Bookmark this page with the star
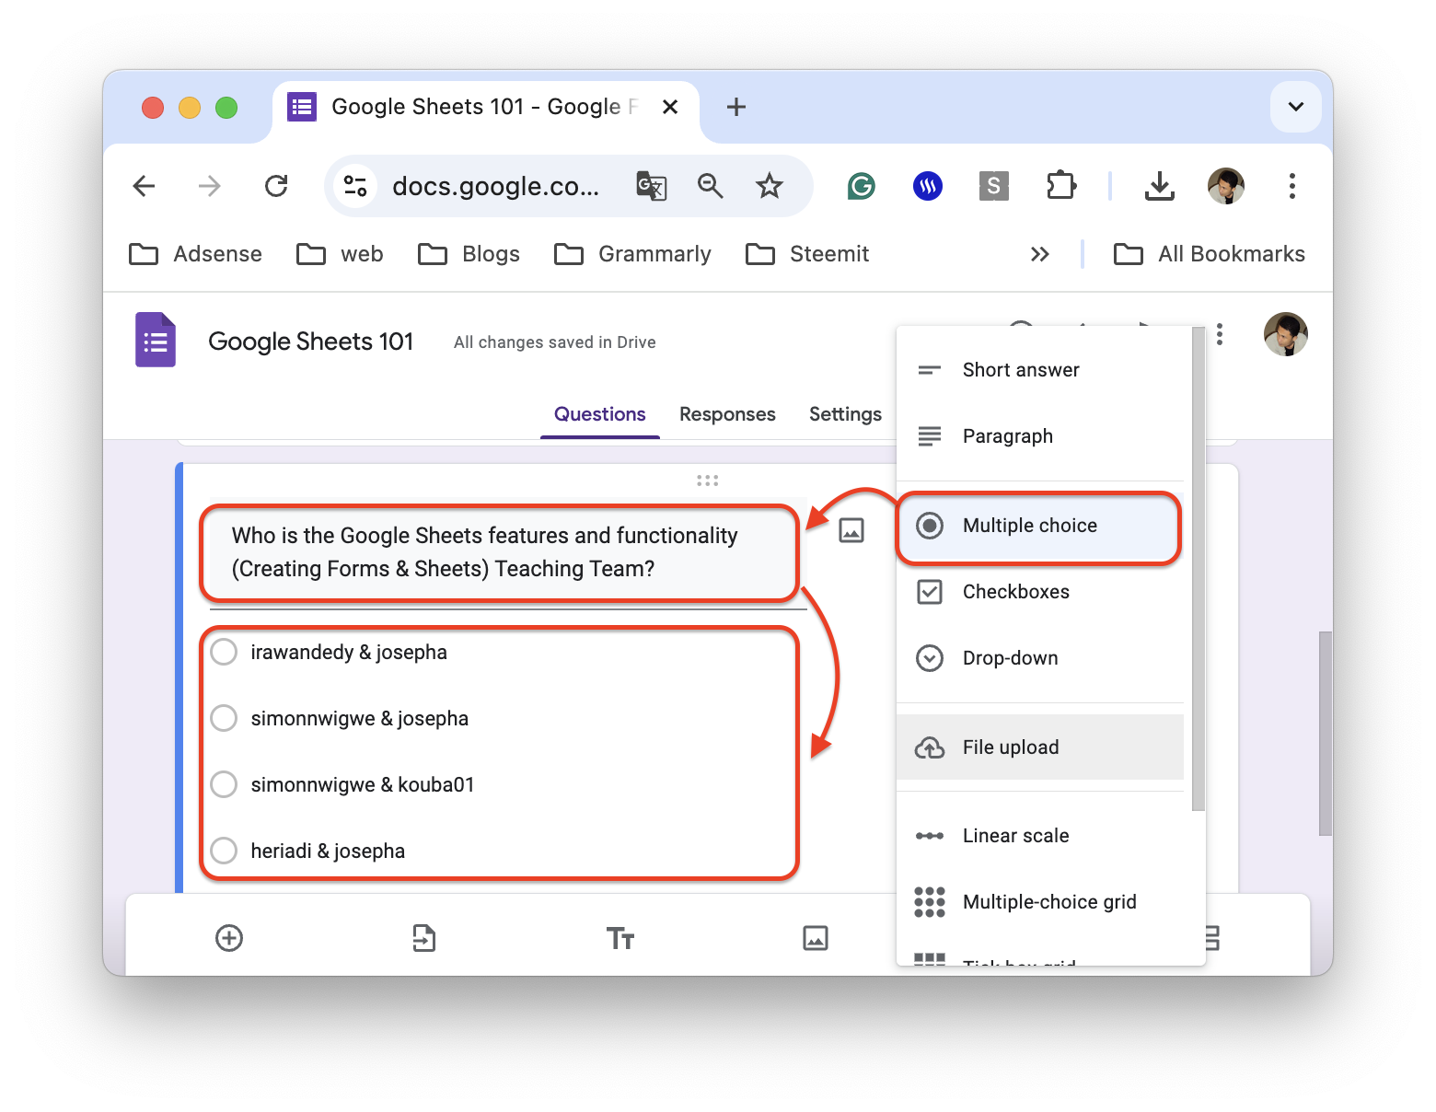 [770, 186]
